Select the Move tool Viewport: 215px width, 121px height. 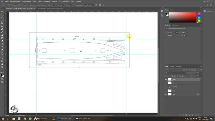pyautogui.click(x=2, y=12)
